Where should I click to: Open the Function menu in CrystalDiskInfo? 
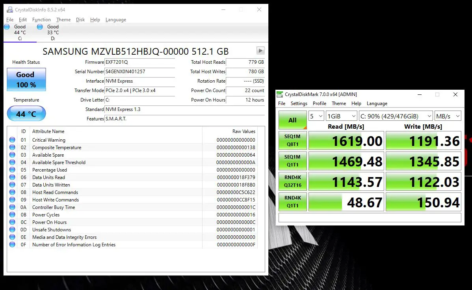pos(41,20)
